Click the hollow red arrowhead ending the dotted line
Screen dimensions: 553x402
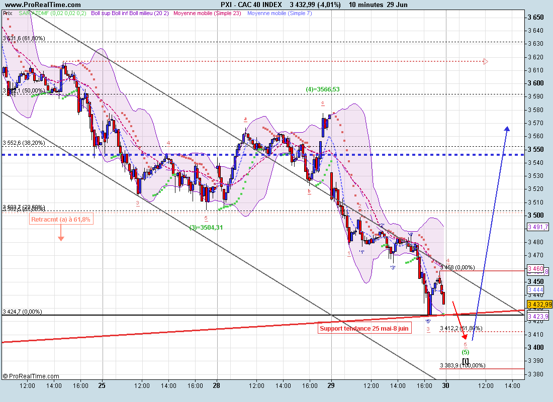point(486,62)
